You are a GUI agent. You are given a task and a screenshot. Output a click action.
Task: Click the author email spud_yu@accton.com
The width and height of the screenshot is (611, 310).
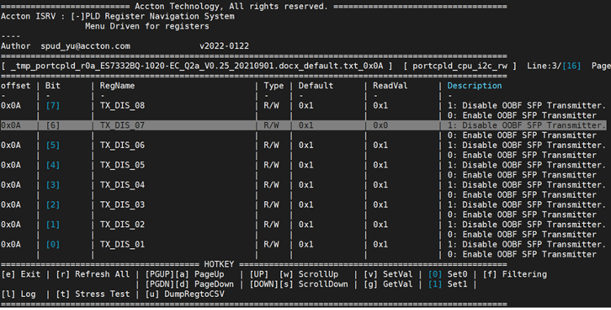(86, 46)
